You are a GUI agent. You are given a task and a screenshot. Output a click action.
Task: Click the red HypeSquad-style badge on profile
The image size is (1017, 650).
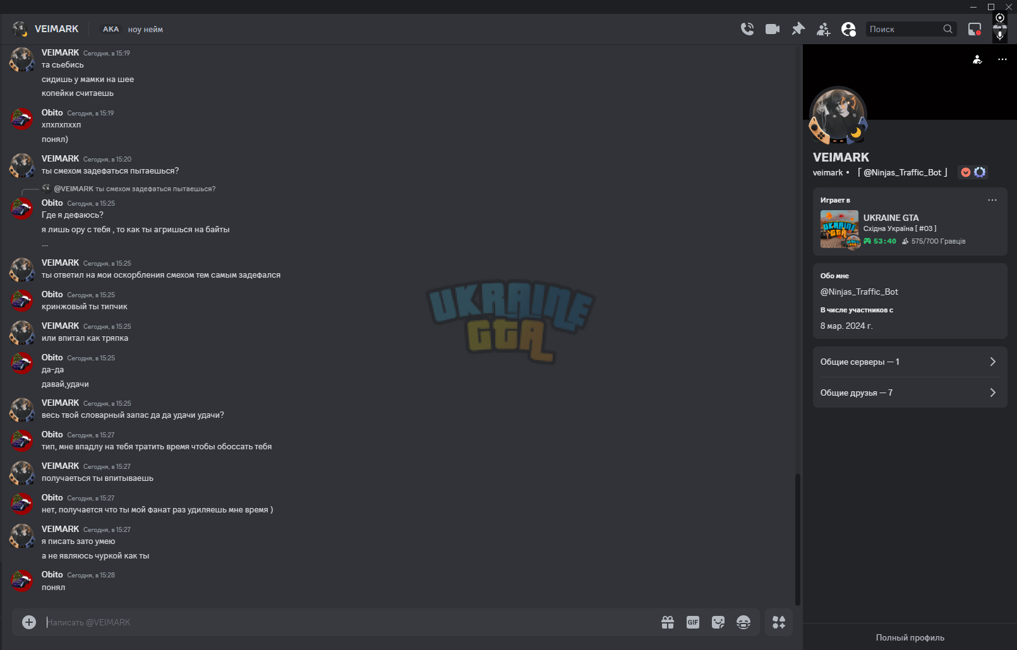click(966, 172)
